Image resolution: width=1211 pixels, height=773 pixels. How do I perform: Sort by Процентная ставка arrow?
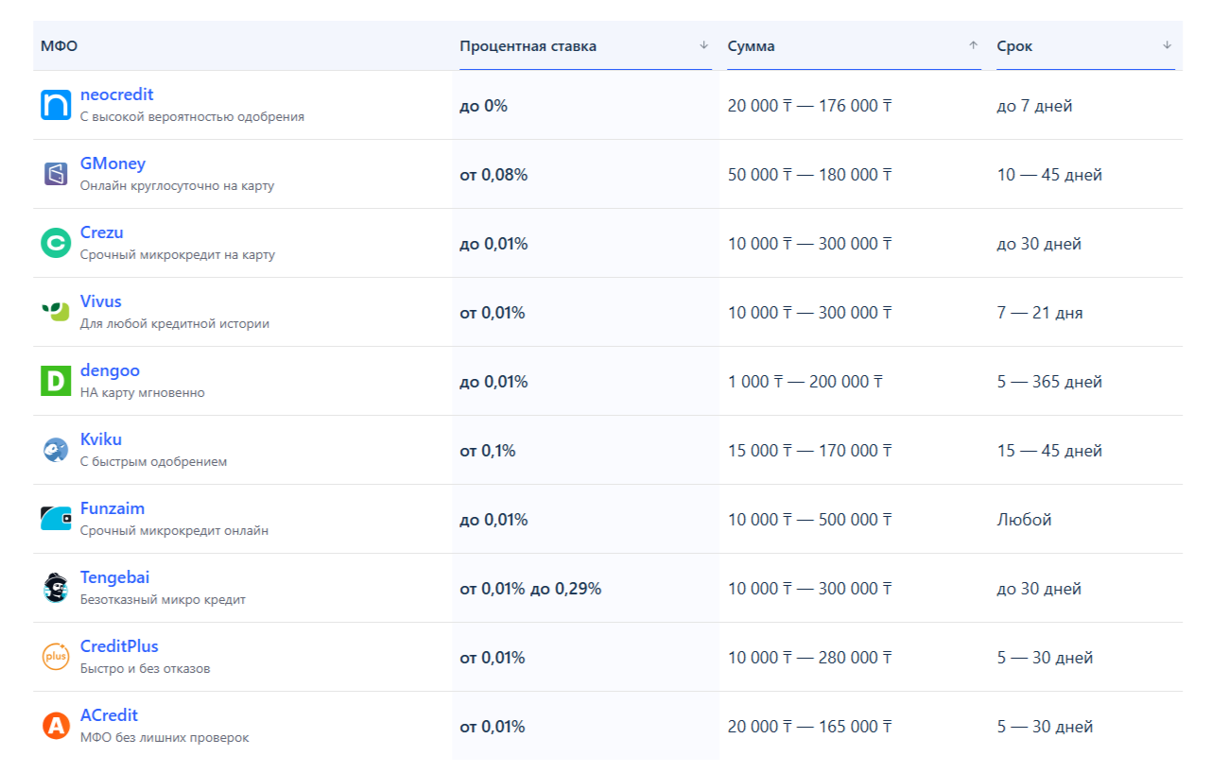click(703, 45)
